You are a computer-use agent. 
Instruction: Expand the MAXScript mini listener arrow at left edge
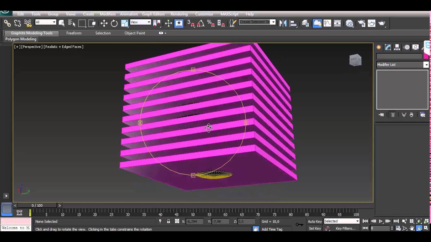[x=6, y=196]
